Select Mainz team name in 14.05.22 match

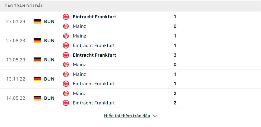[x=79, y=93]
